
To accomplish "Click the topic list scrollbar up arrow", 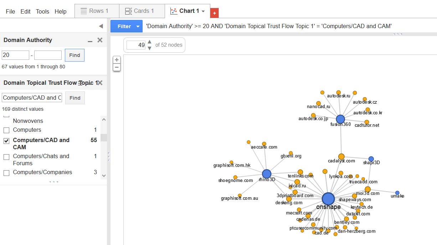I will 104,119.
